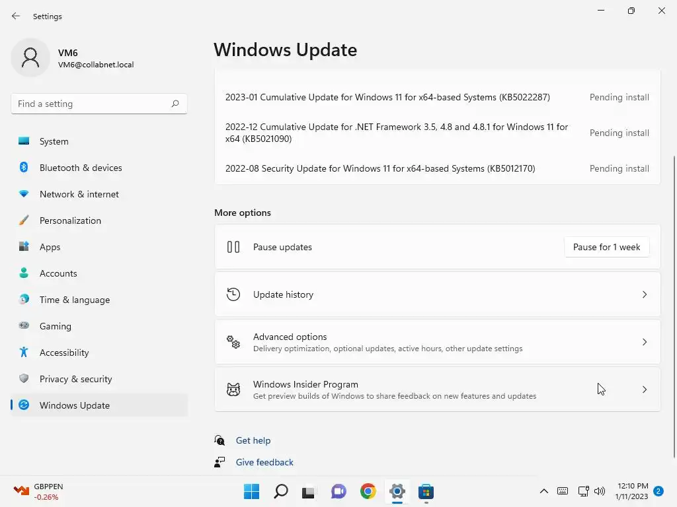Open the taskbar clock showing 12:10 PM
The image size is (677, 507).
632,491
